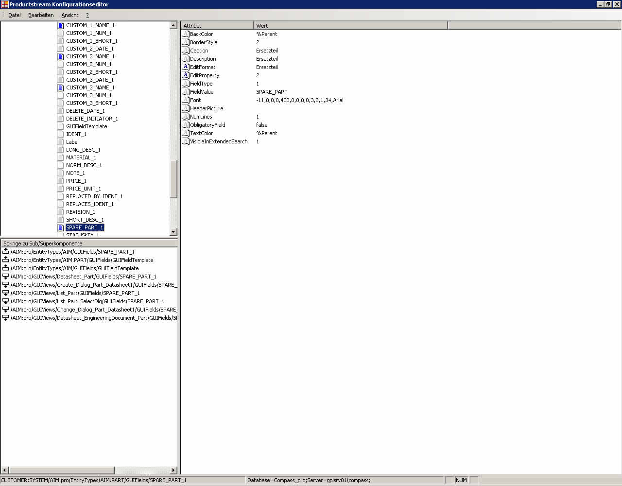622x486 pixels.
Task: Select the REPLACED_BY_IDENT_1 tree node
Action: coord(94,196)
